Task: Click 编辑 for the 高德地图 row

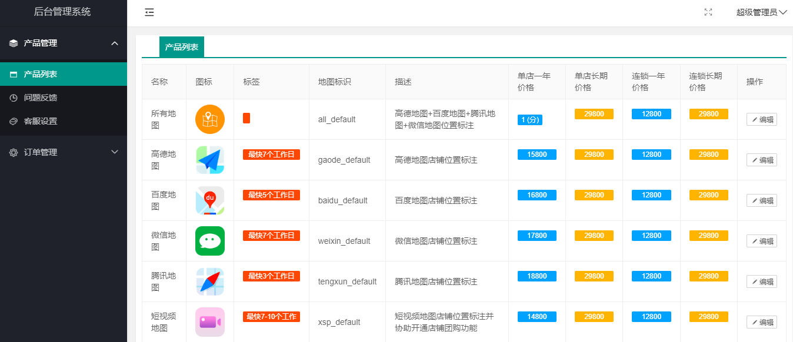Action: pyautogui.click(x=761, y=159)
